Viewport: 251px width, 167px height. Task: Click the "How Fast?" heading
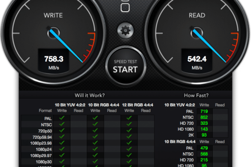[196, 95]
